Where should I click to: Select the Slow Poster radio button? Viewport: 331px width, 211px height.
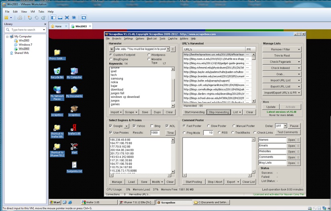pyautogui.click(x=208, y=126)
